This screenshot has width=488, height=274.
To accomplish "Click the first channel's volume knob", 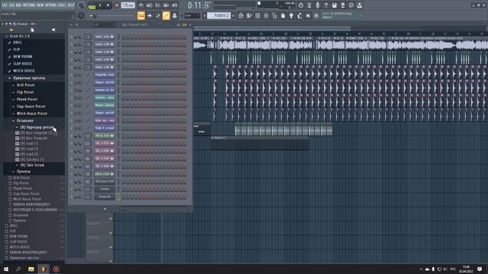I will tap(80, 37).
